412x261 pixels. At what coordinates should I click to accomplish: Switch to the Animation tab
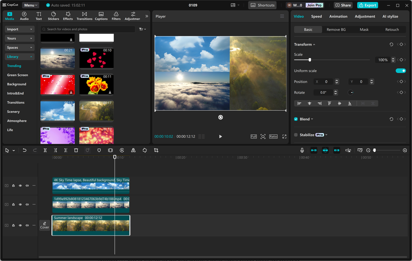point(338,16)
